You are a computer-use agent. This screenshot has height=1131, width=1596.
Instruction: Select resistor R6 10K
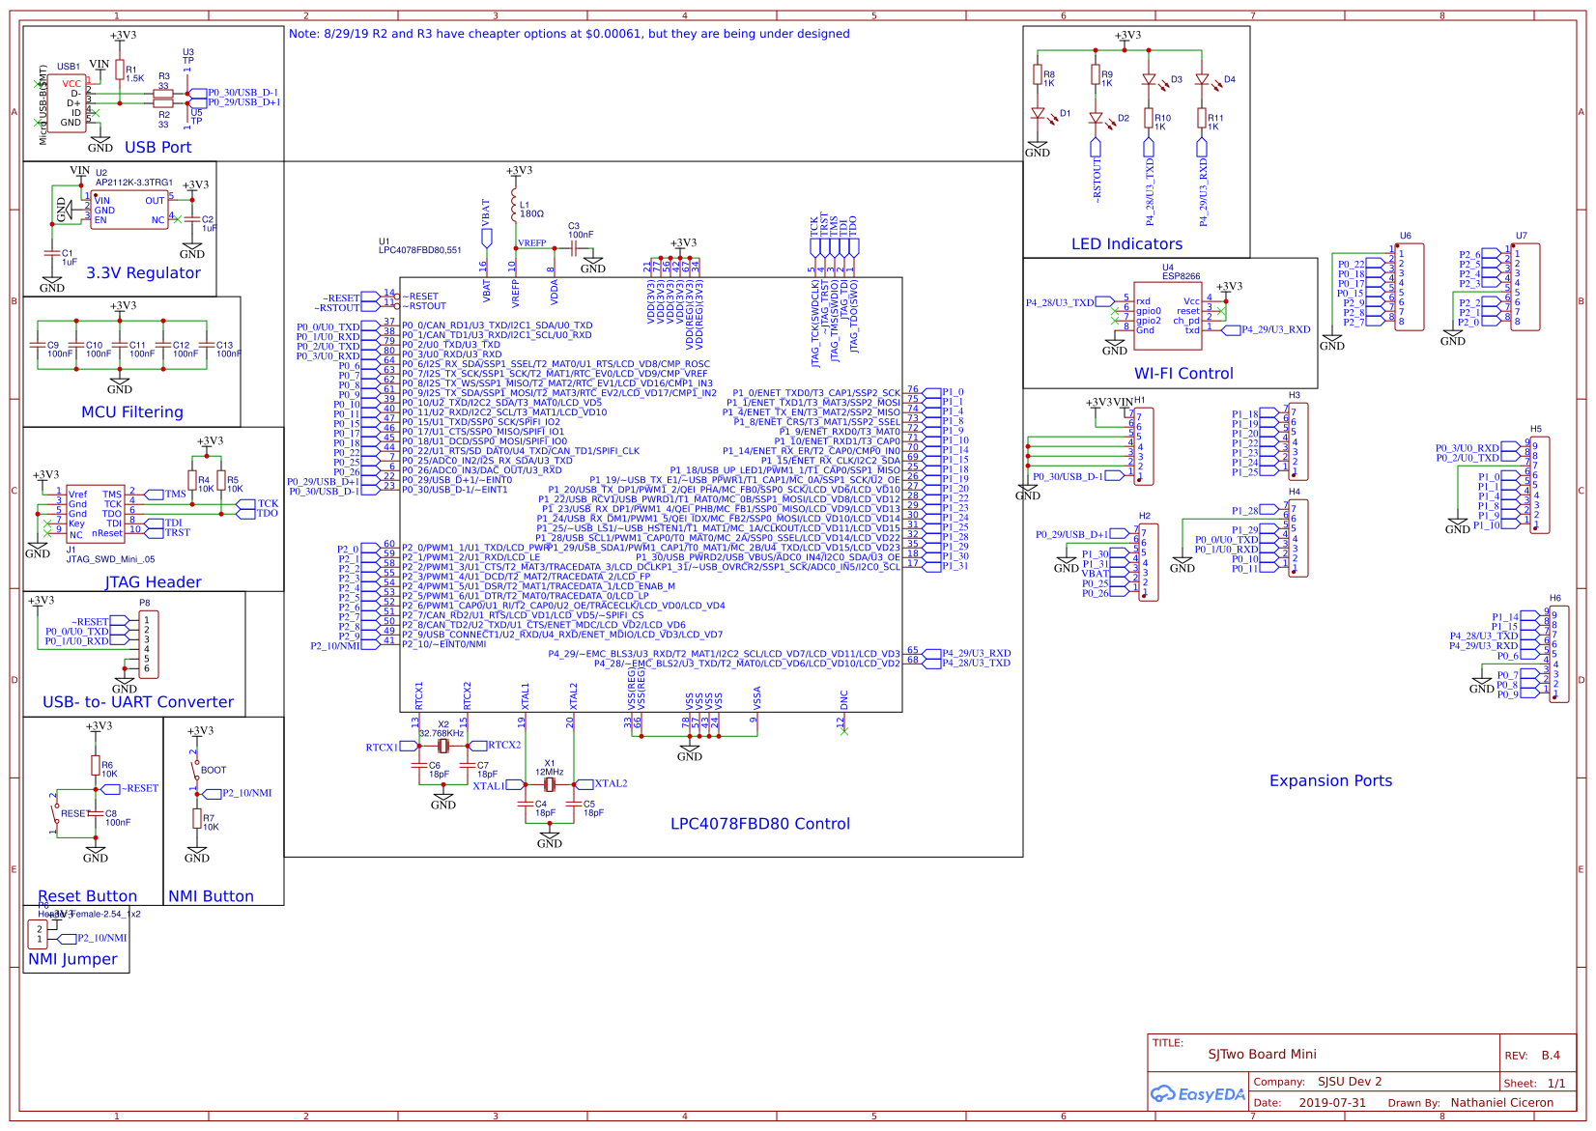point(96,766)
